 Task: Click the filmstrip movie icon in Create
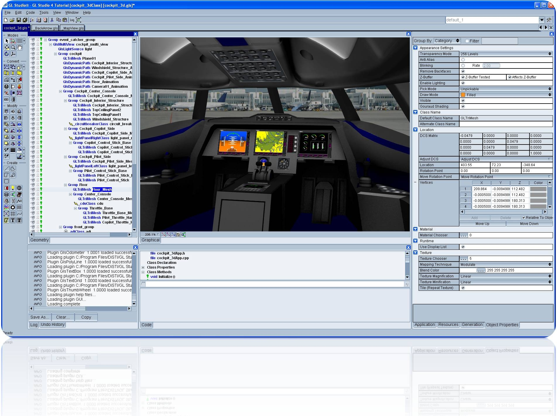pyautogui.click(x=19, y=194)
